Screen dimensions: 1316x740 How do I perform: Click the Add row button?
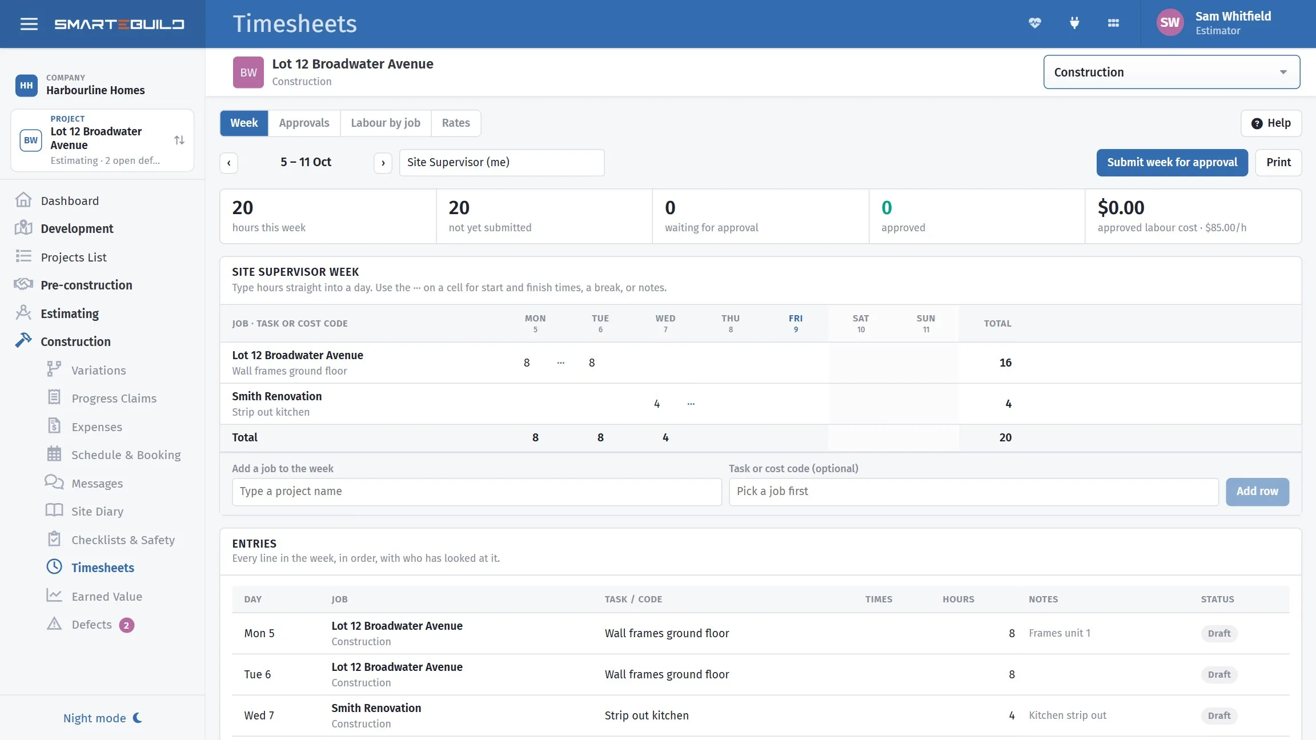click(x=1257, y=491)
